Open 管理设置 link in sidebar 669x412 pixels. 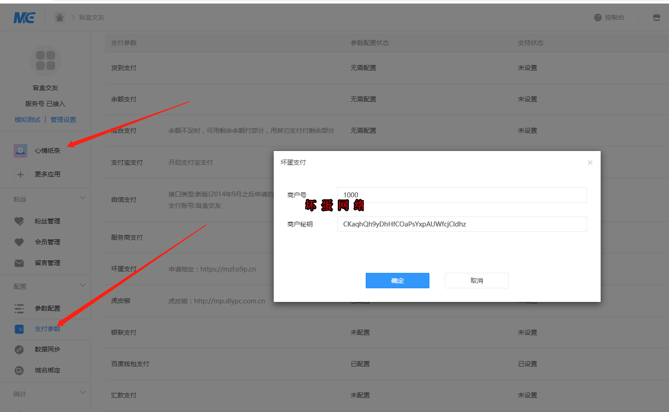click(x=63, y=120)
